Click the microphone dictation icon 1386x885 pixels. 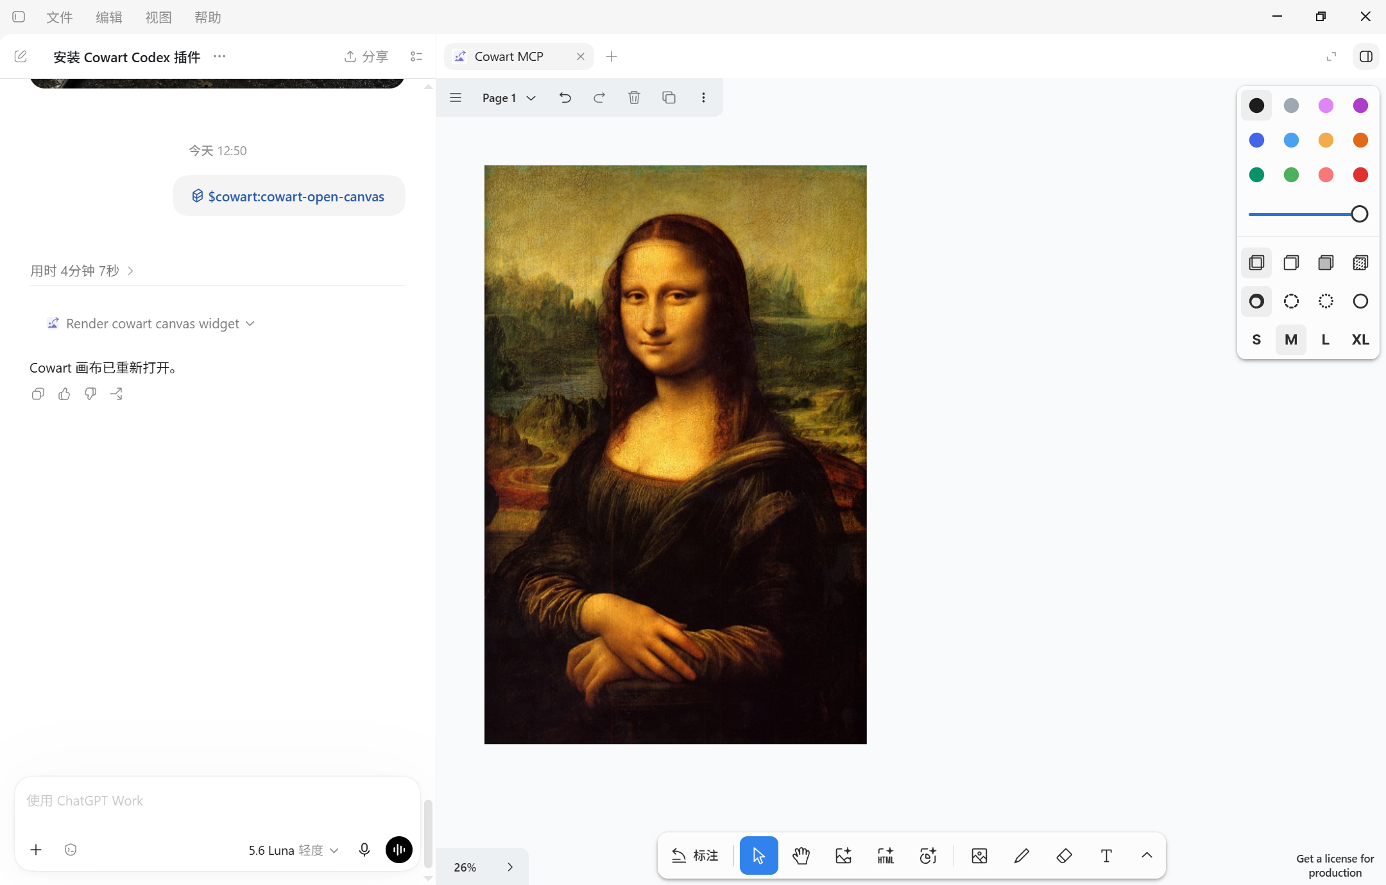click(364, 850)
